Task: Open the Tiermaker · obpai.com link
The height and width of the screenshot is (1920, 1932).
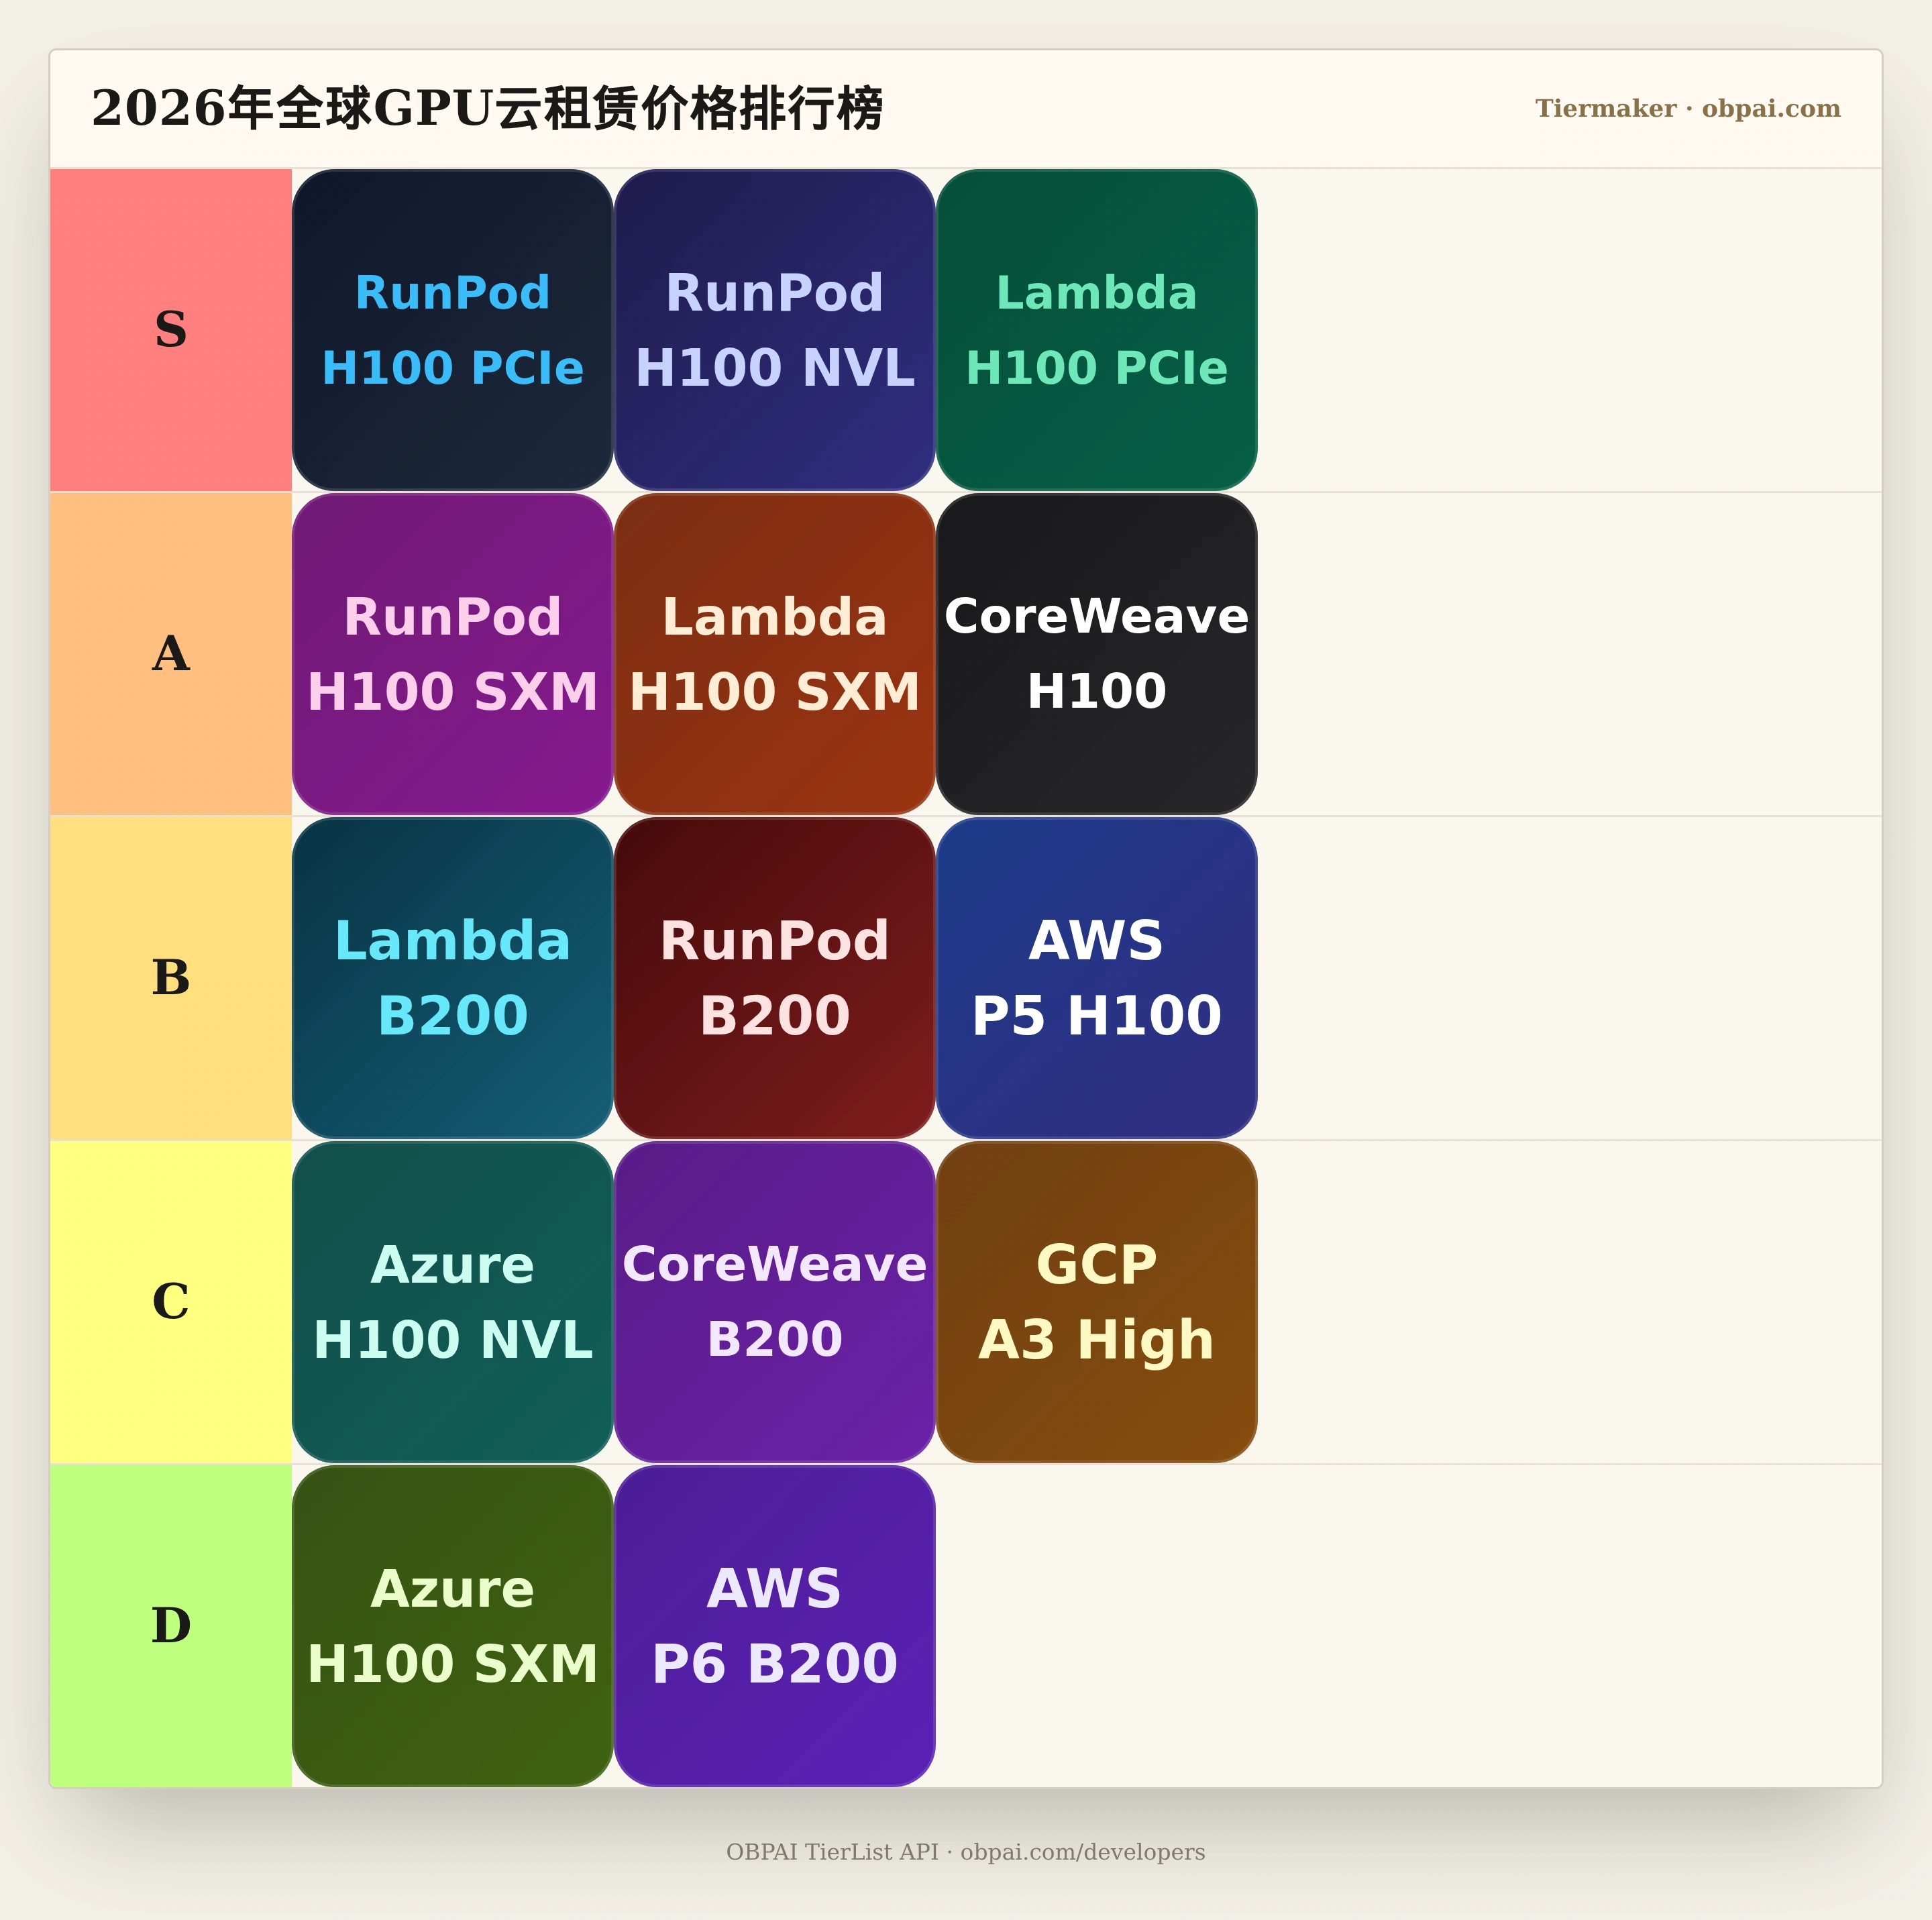Action: click(x=1688, y=108)
